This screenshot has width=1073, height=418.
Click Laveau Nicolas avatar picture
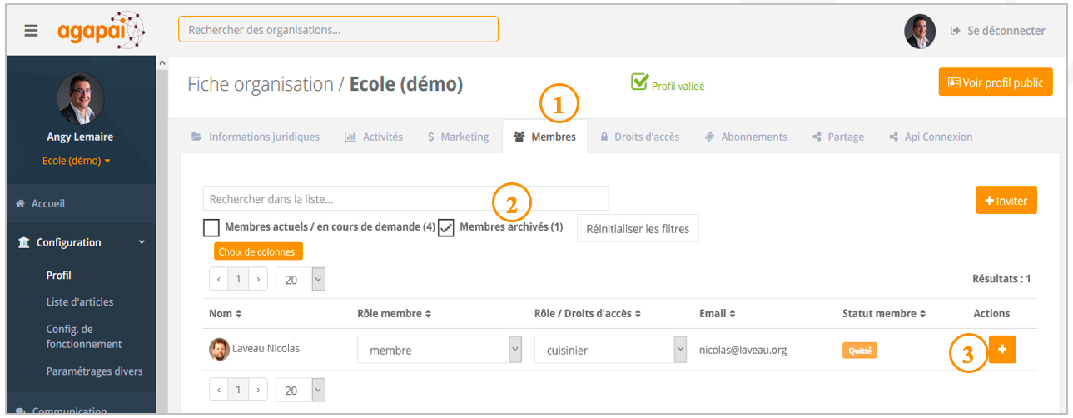[x=219, y=349]
